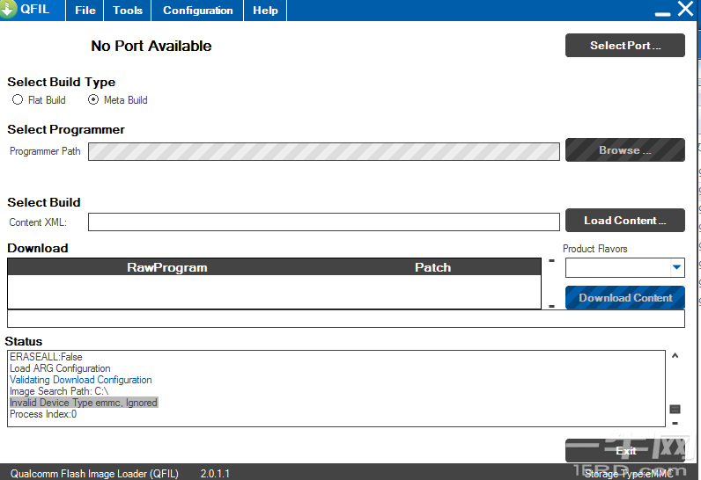This screenshot has height=480, width=701.
Task: Close the QFIL window with X
Action: 685,10
